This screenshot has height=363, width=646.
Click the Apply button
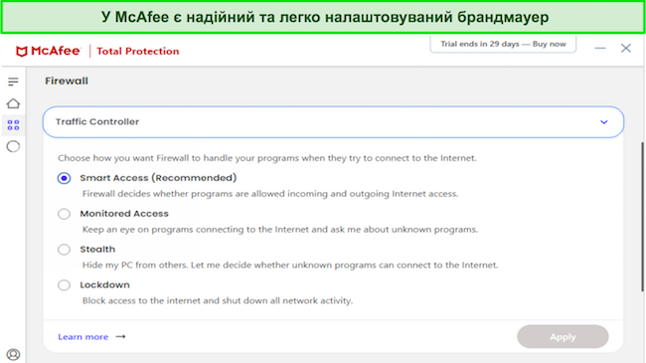tap(563, 336)
